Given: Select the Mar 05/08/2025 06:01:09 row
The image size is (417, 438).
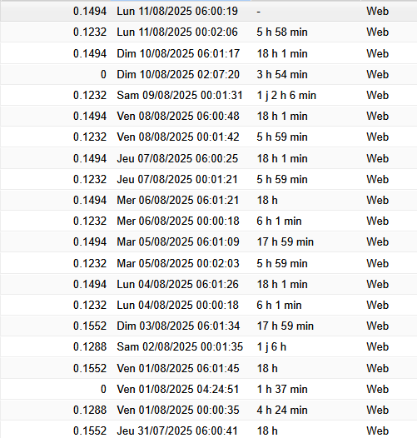Looking at the screenshot, I should (x=208, y=242).
